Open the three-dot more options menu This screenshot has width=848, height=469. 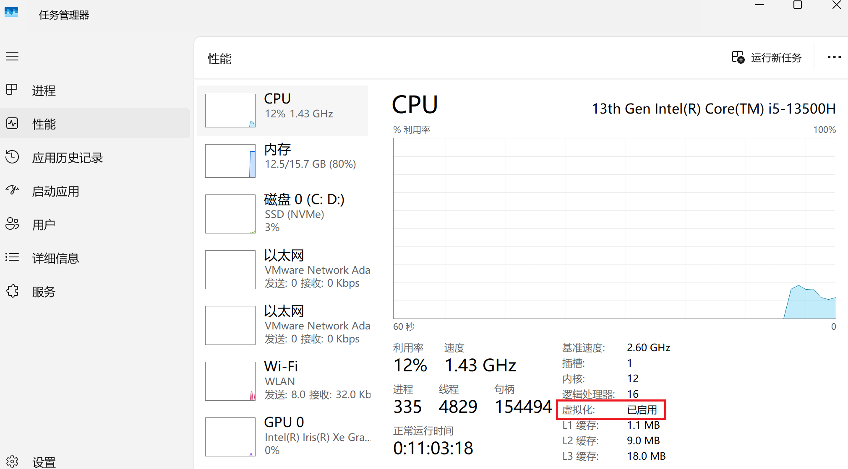click(834, 57)
